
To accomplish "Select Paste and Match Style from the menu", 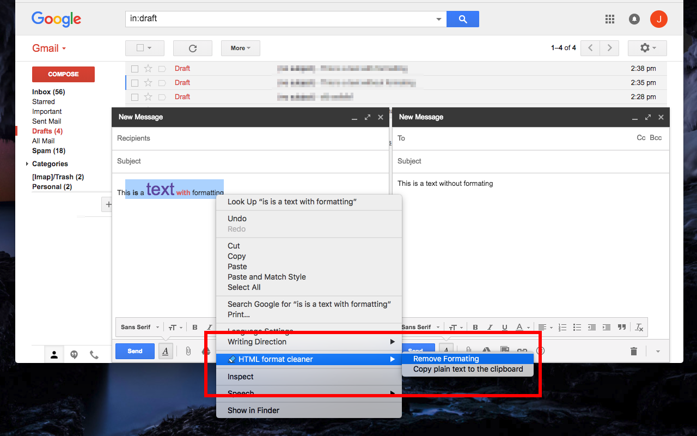I will pos(266,277).
